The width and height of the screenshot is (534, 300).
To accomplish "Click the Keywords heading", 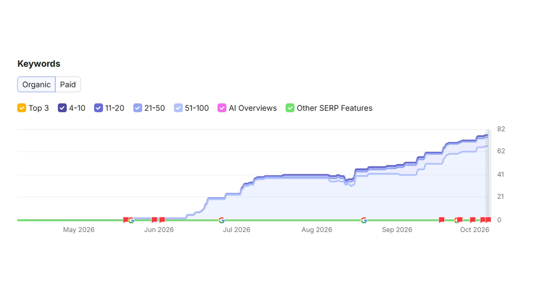I will 39,64.
